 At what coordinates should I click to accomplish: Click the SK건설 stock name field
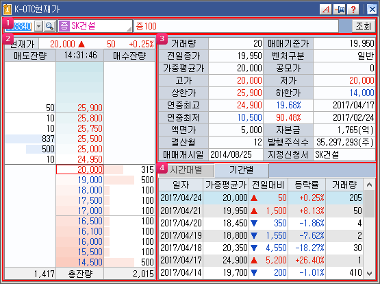pos(95,26)
